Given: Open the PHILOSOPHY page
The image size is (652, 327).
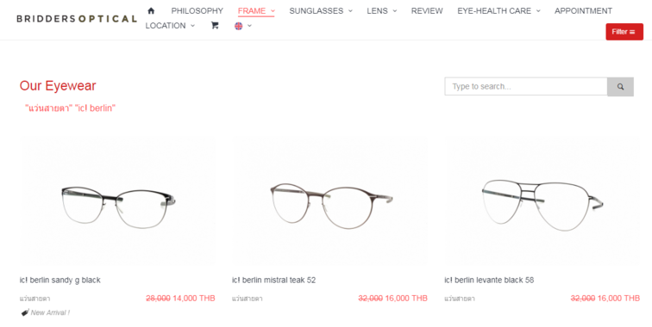Looking at the screenshot, I should click(x=197, y=11).
